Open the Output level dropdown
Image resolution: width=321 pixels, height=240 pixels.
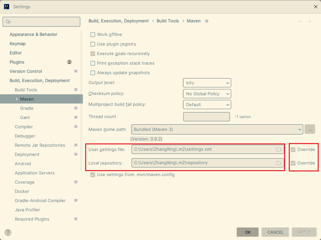[207, 83]
